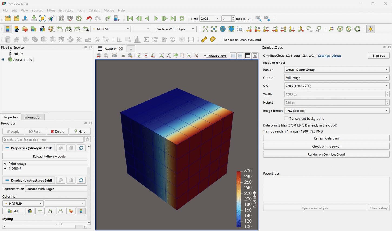Click the Properties search field
This screenshot has width=392, height=231.
(43, 140)
